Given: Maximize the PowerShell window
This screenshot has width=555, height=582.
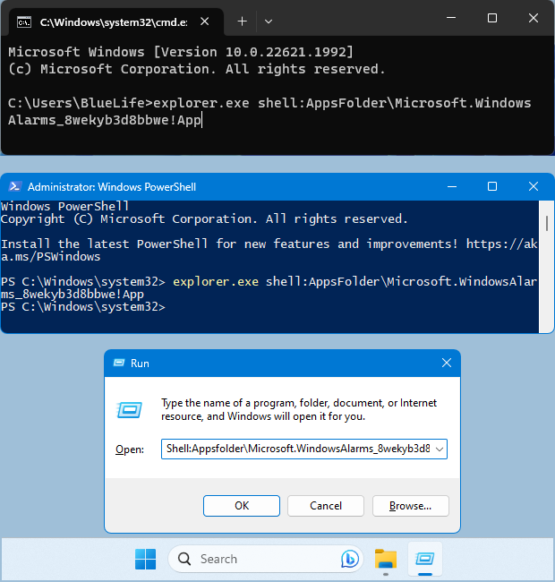Looking at the screenshot, I should coord(492,186).
